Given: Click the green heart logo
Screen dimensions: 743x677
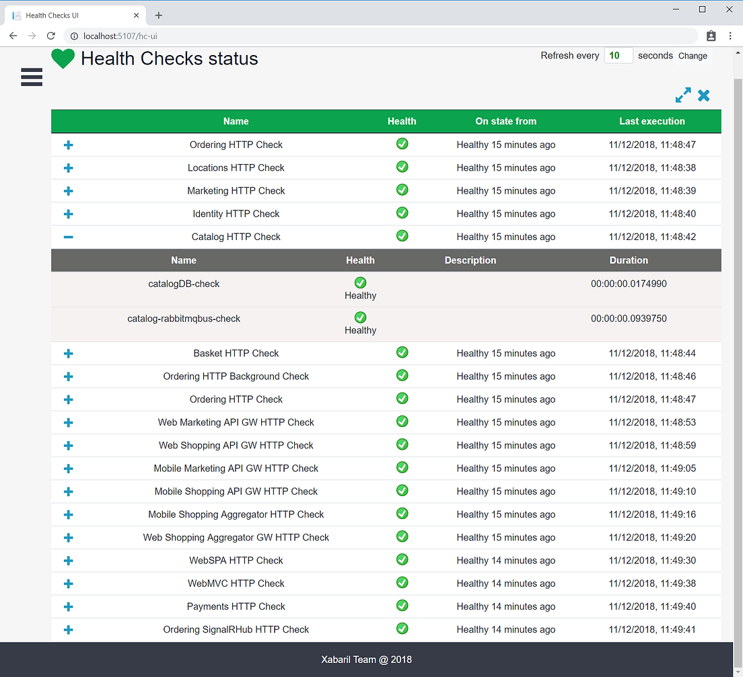Looking at the screenshot, I should (x=63, y=58).
